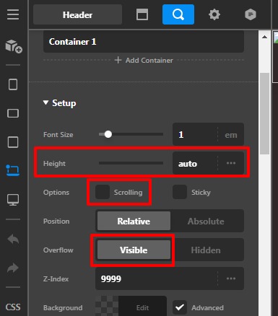
Task: Open the gear settings tab
Action: click(214, 14)
